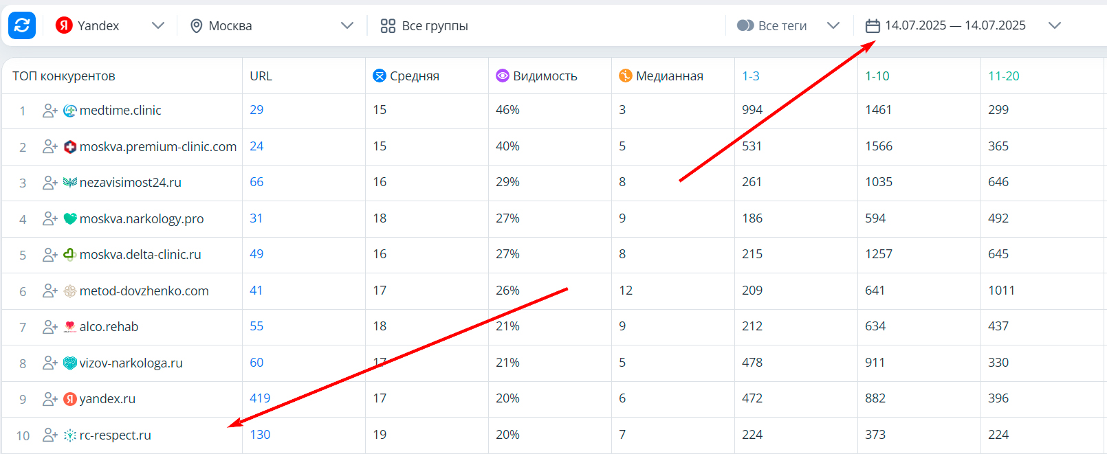Sort by the Средняя column header
This screenshot has width=1107, height=454.
tap(414, 76)
